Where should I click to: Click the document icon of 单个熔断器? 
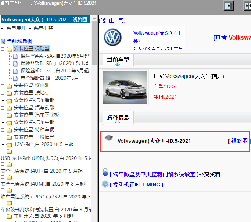click(15, 78)
